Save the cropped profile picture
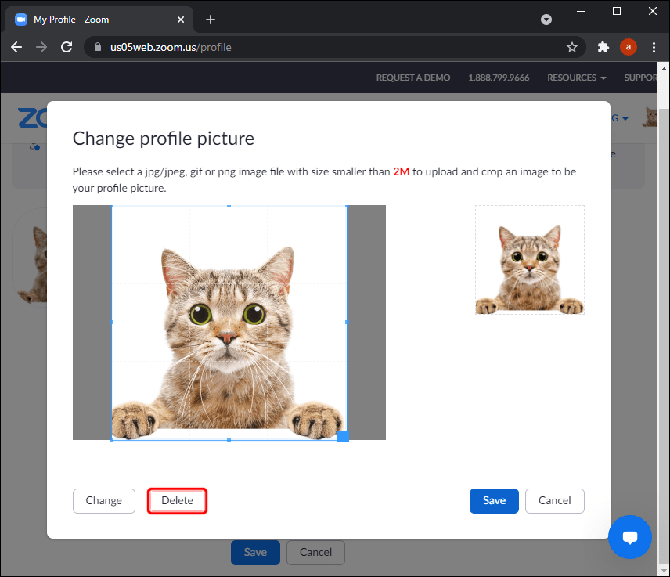Screen dimensions: 670x577 (x=494, y=500)
